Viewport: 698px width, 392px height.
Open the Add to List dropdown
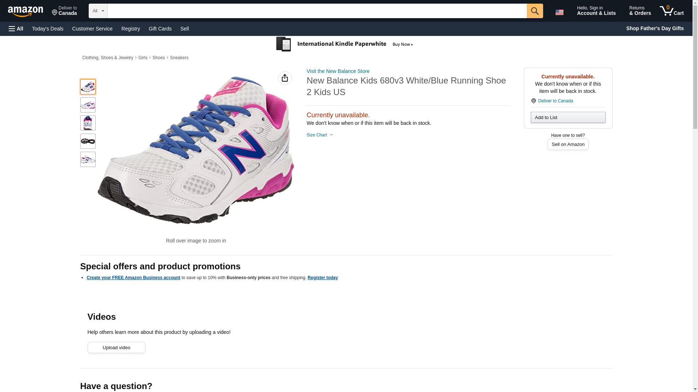click(567, 118)
